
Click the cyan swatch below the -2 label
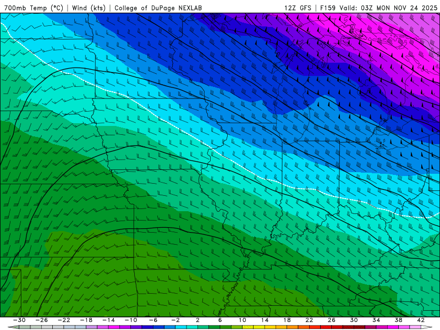pyautogui.click(x=181, y=327)
